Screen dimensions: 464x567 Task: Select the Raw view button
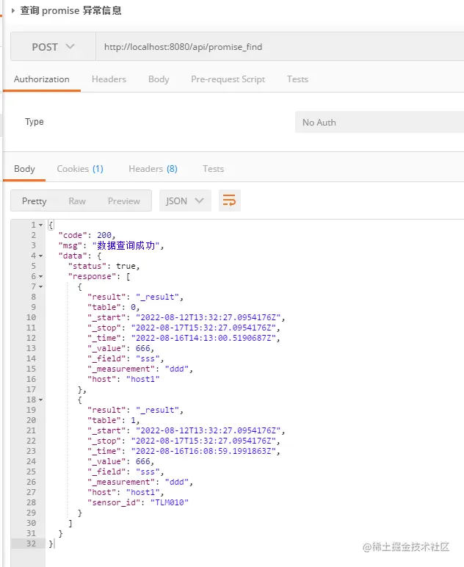click(77, 201)
